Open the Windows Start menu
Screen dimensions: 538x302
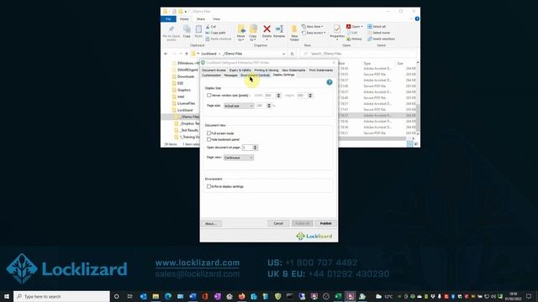pos(7,296)
